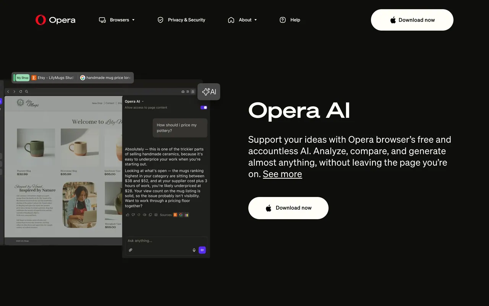Open the easy setup sliders icon
This screenshot has width=489, height=306.
pyautogui.click(x=188, y=92)
